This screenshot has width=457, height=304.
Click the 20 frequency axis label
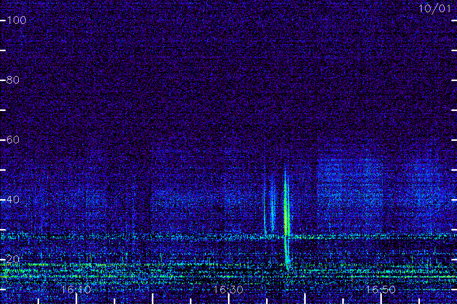(x=13, y=259)
